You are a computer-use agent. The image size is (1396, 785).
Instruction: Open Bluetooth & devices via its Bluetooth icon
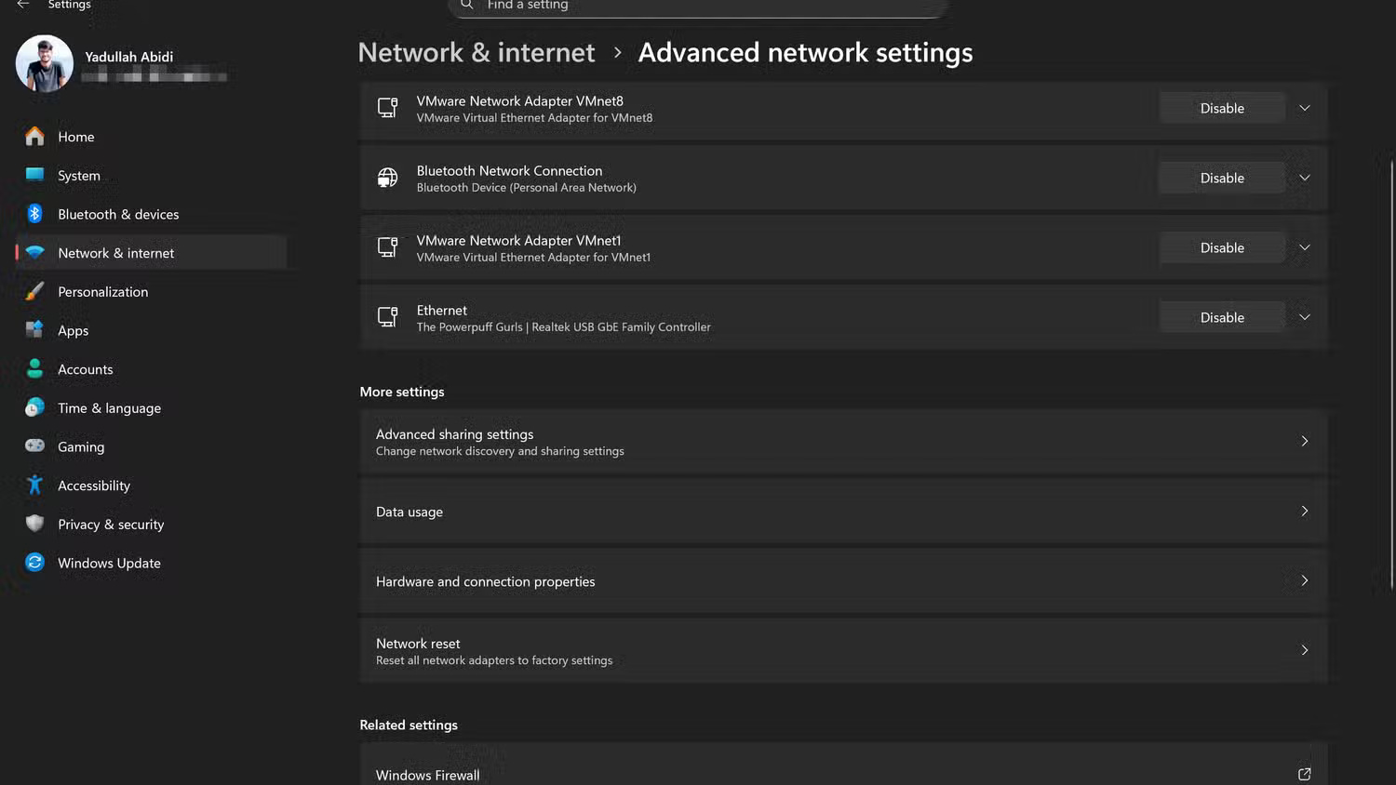34,213
